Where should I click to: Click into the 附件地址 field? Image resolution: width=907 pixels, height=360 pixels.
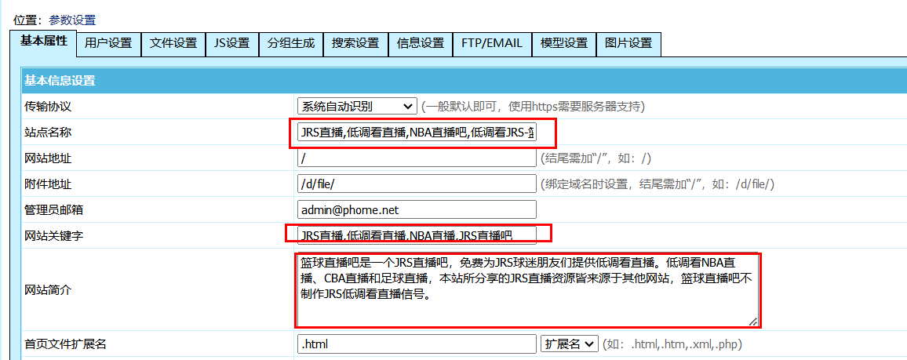click(417, 184)
